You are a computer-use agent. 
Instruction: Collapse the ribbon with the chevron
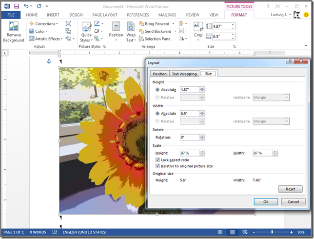[x=306, y=45]
